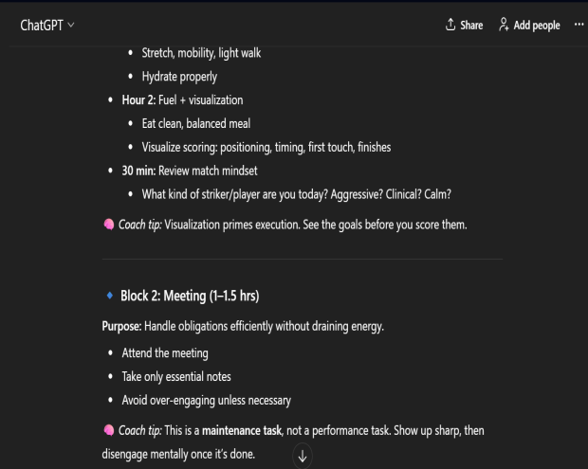Click the Block 2: Meeting heading
Screen dimensions: 588x469
(x=190, y=297)
